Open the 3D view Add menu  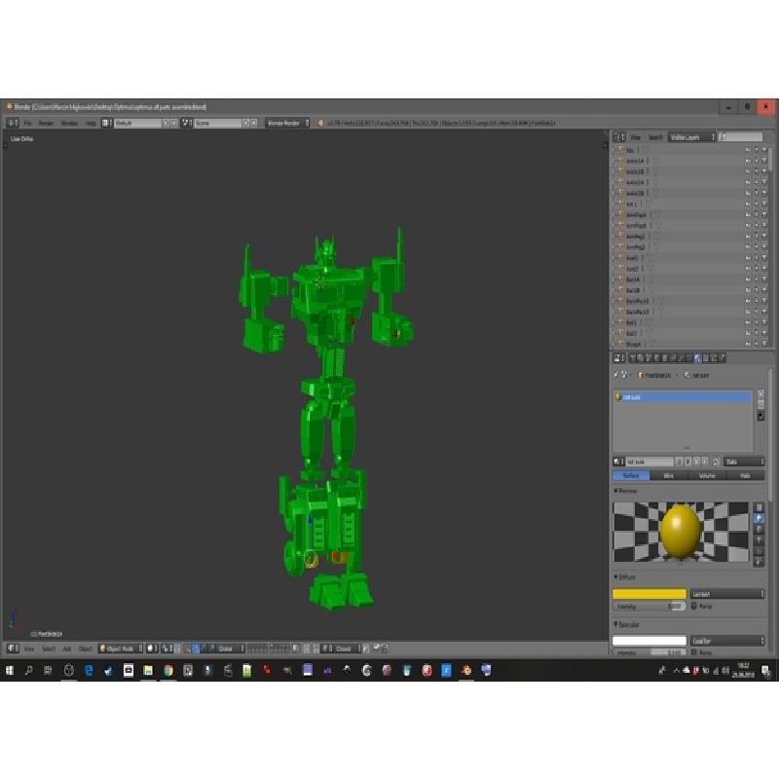click(67, 649)
